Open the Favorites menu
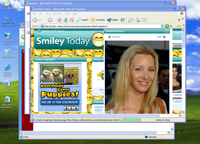 point(57,14)
